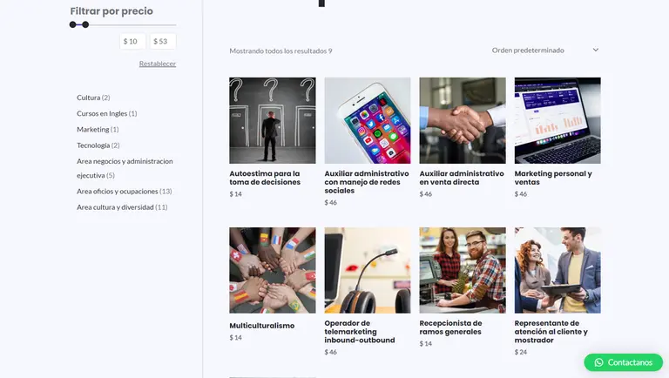Image resolution: width=669 pixels, height=378 pixels.
Task: Select the Tecnologia category
Action: [93, 145]
